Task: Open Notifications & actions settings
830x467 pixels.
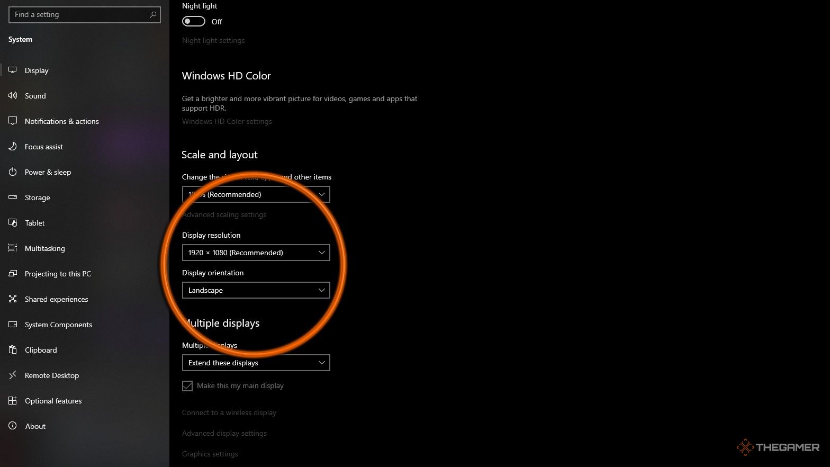Action: click(85, 121)
